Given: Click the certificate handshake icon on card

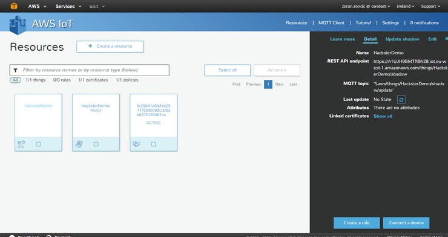Looking at the screenshot, I should (x=137, y=144).
